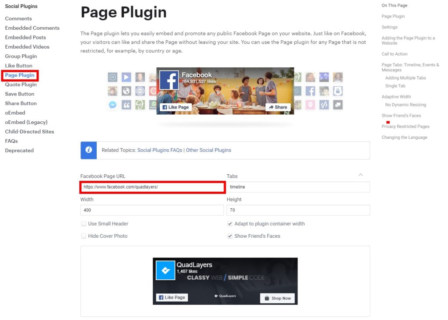Screen dimensions: 448x320
Task: Click the QuadLayers profile logo in preview
Action: pyautogui.click(x=165, y=270)
